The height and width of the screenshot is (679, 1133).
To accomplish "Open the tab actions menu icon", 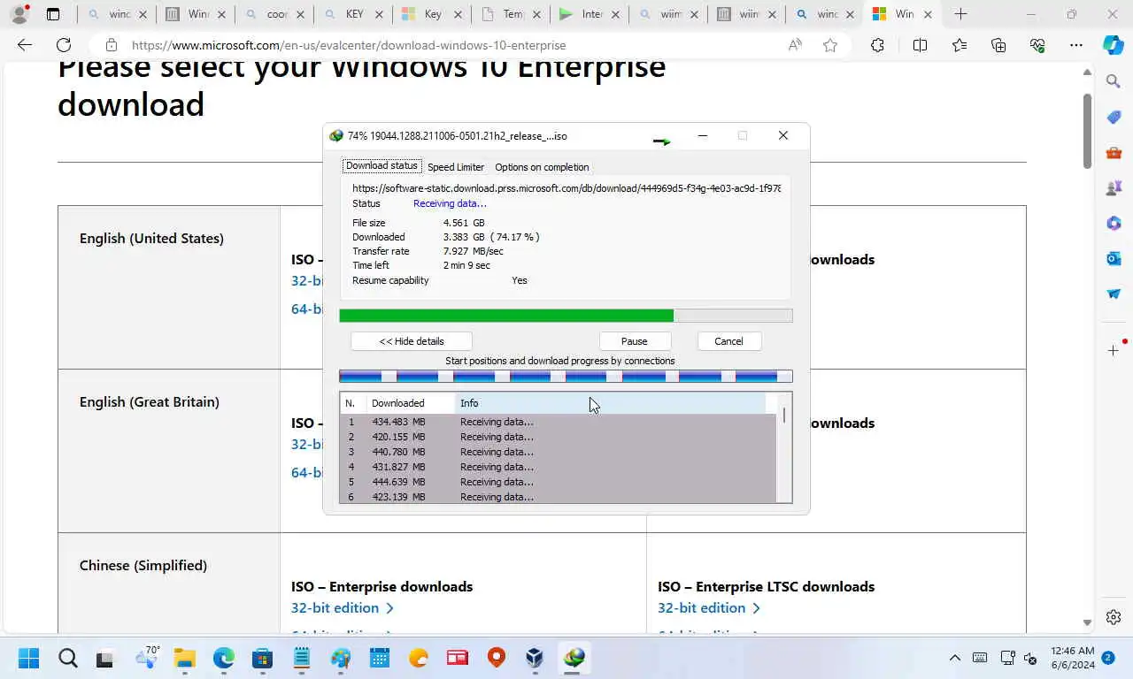I will (53, 14).
